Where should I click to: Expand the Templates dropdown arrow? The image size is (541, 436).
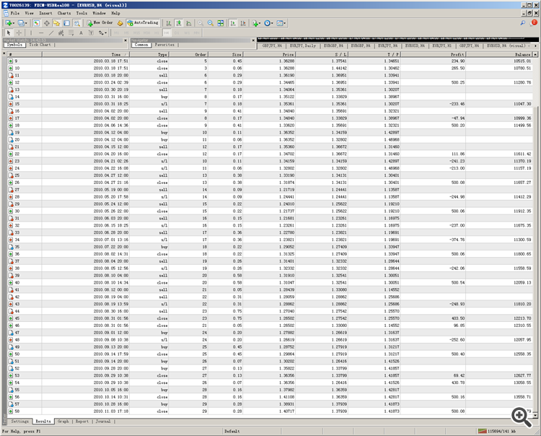click(284, 24)
